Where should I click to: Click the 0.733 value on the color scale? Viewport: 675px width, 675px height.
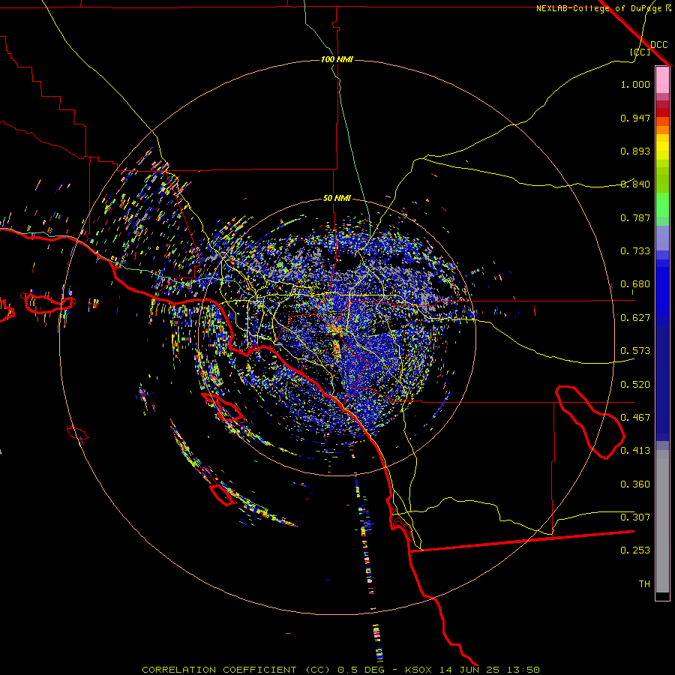(635, 251)
